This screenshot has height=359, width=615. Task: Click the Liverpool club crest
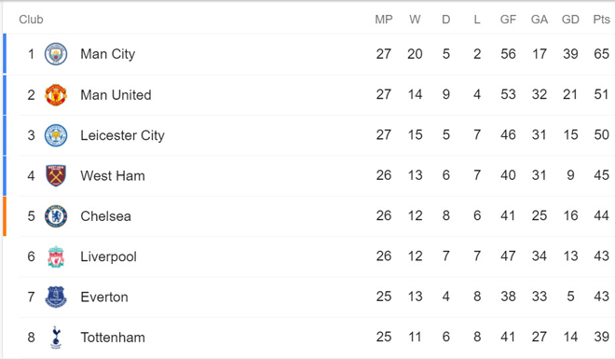coord(56,256)
